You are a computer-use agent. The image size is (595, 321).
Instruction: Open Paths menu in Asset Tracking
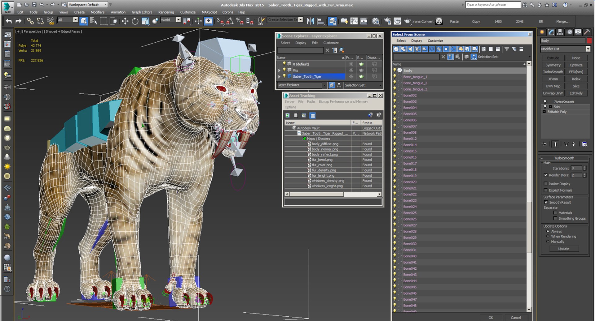point(311,101)
